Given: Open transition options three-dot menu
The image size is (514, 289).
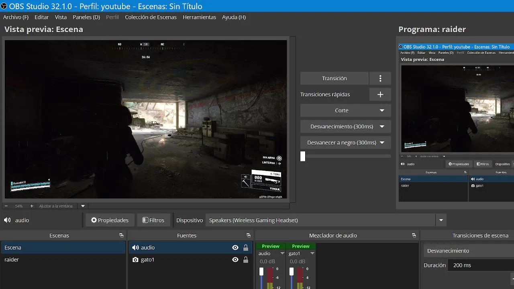Looking at the screenshot, I should [380, 78].
